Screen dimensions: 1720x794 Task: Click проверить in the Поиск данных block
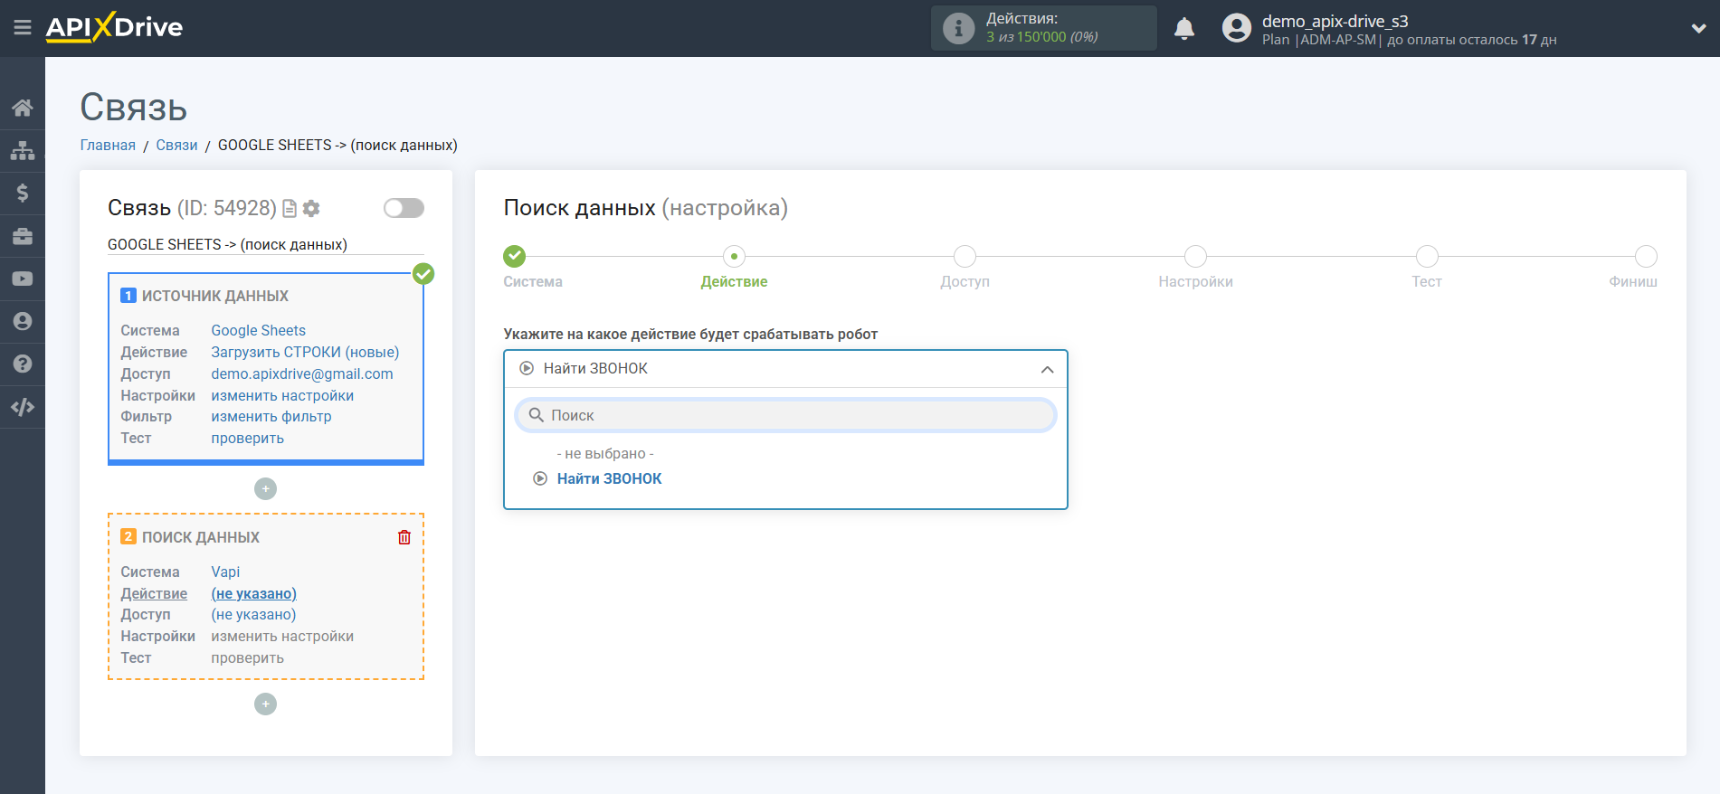248,658
